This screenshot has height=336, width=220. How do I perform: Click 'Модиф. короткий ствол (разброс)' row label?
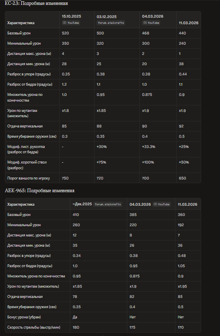click(27, 165)
